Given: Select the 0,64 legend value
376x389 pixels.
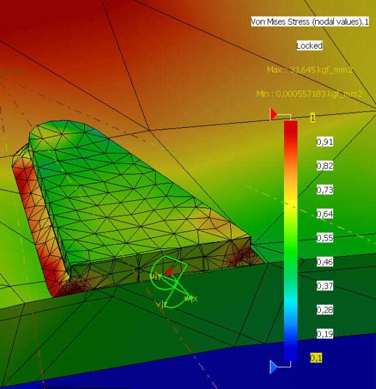Looking at the screenshot, I should 325,214.
